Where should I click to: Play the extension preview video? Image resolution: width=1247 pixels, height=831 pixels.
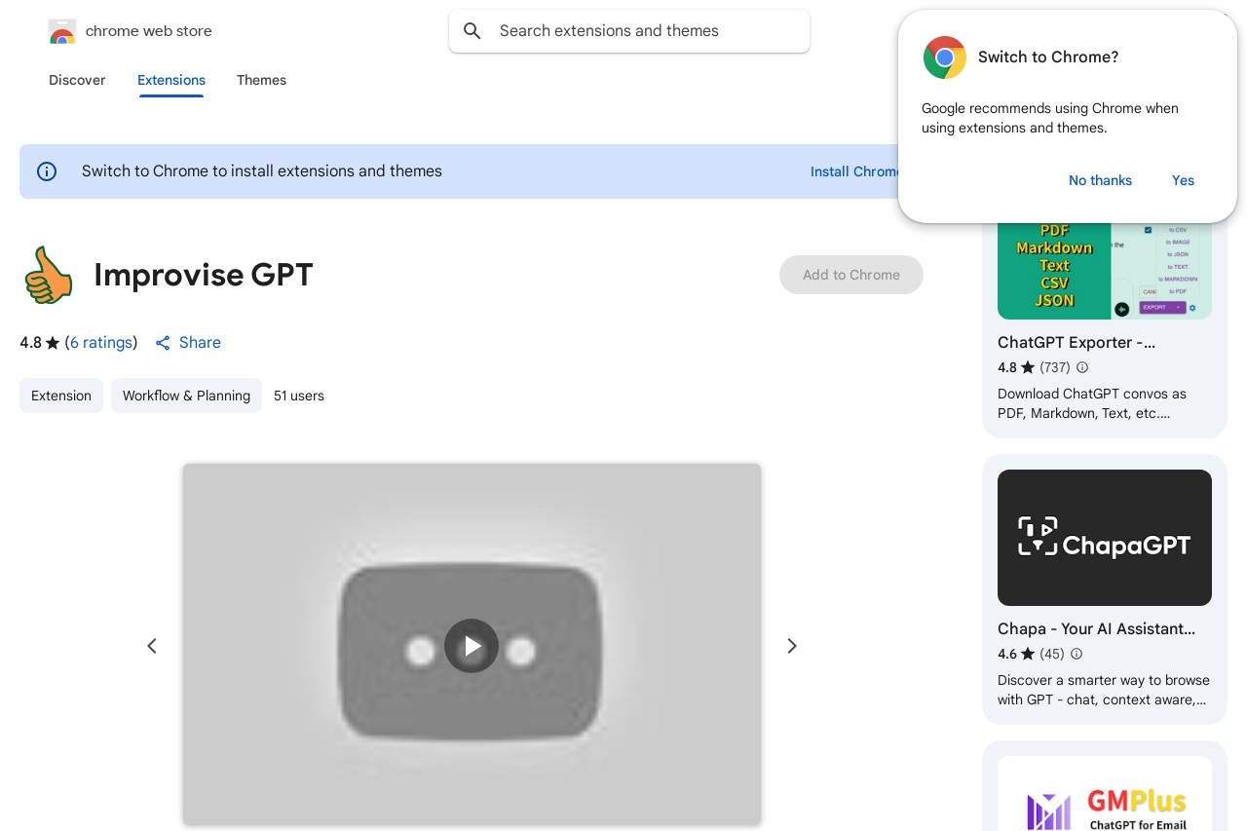[472, 646]
